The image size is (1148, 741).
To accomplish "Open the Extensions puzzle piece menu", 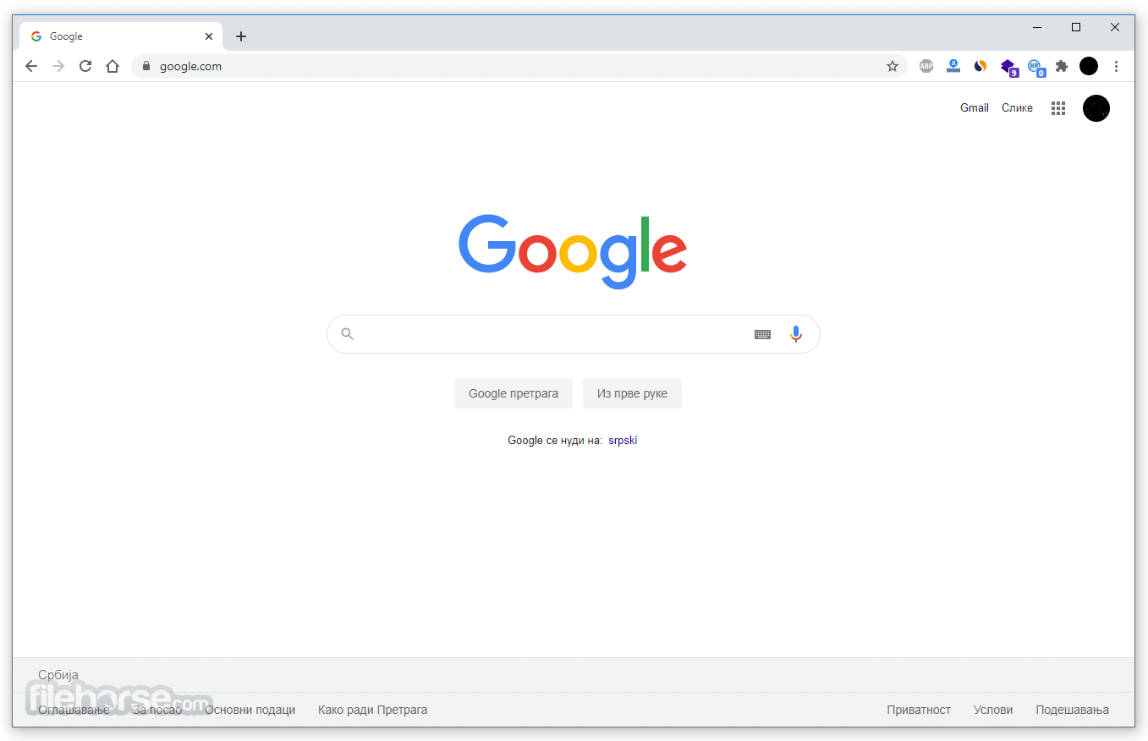I will click(x=1062, y=66).
